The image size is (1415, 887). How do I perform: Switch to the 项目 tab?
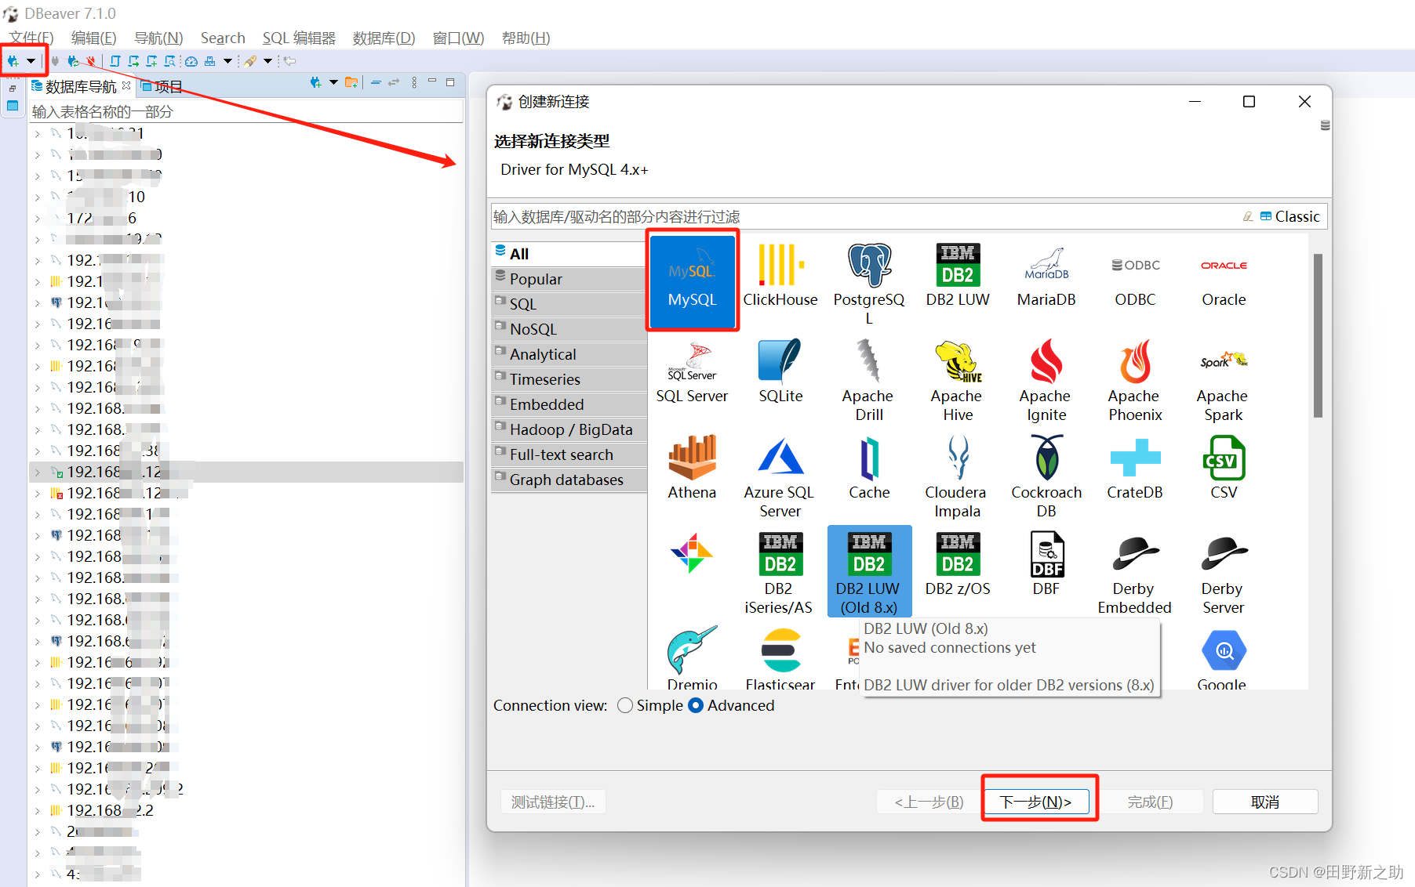coord(163,86)
